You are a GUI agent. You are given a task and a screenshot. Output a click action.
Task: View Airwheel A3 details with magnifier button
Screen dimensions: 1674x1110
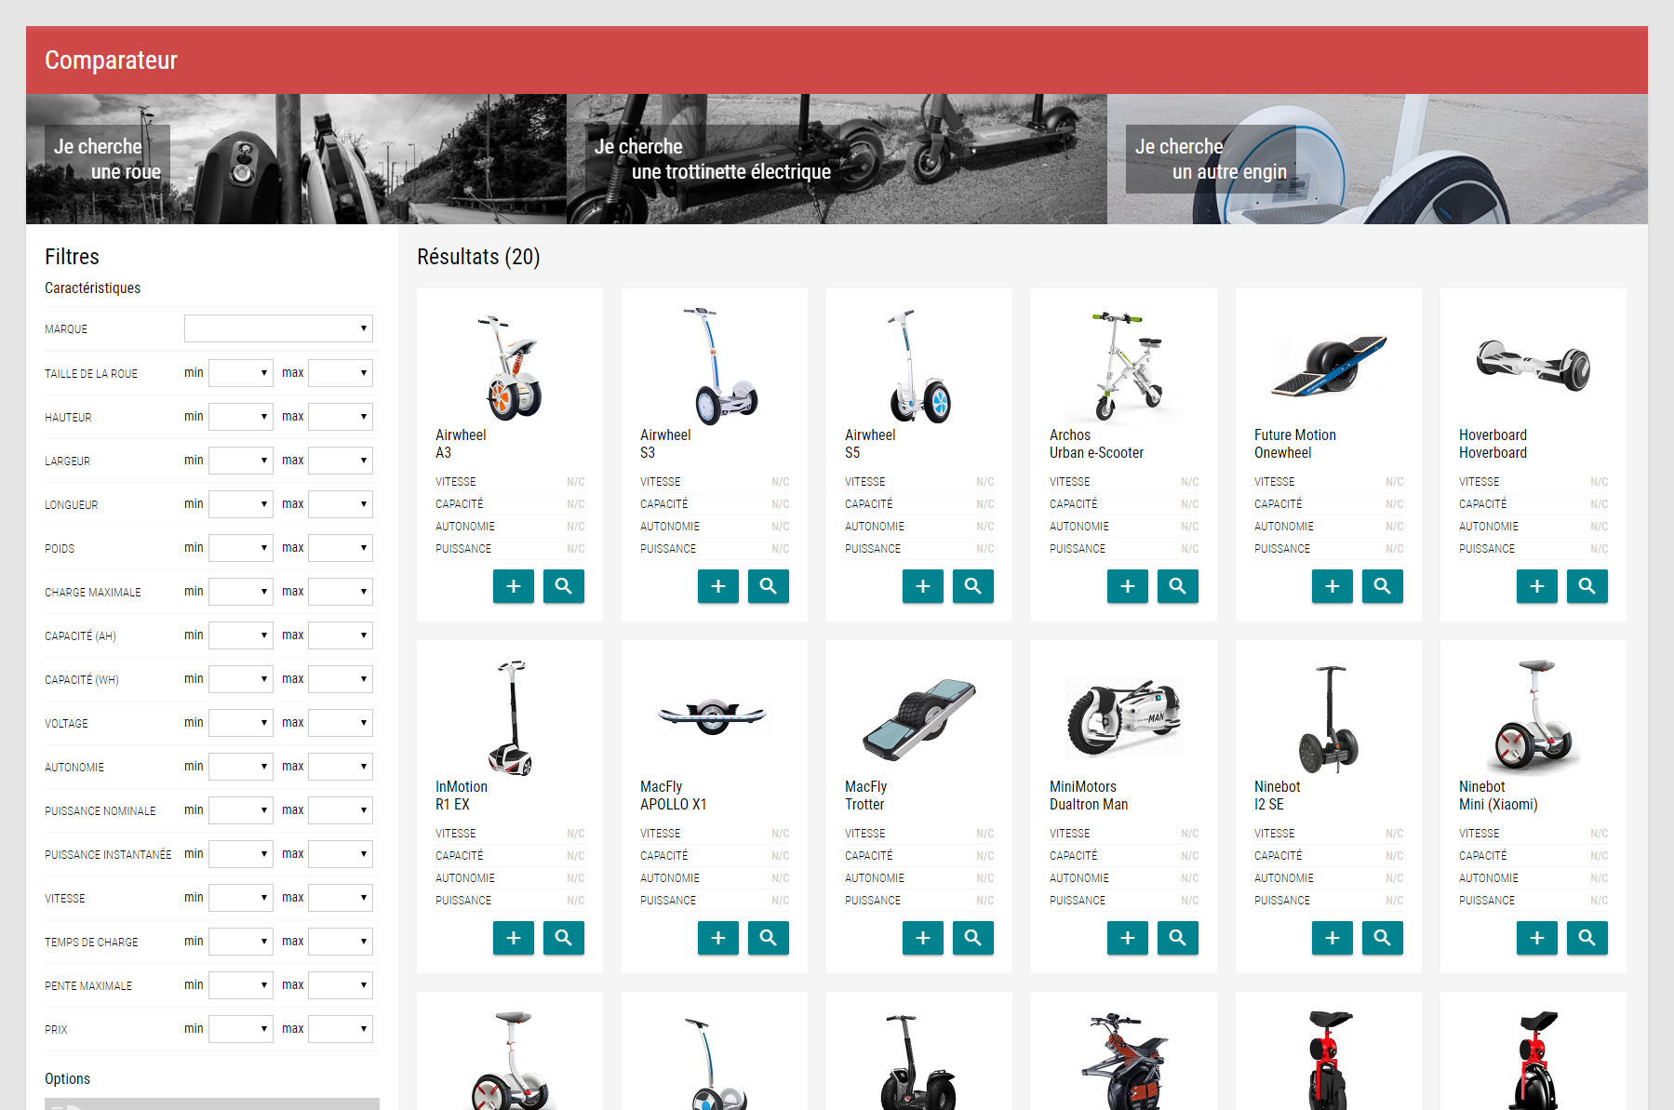[564, 586]
